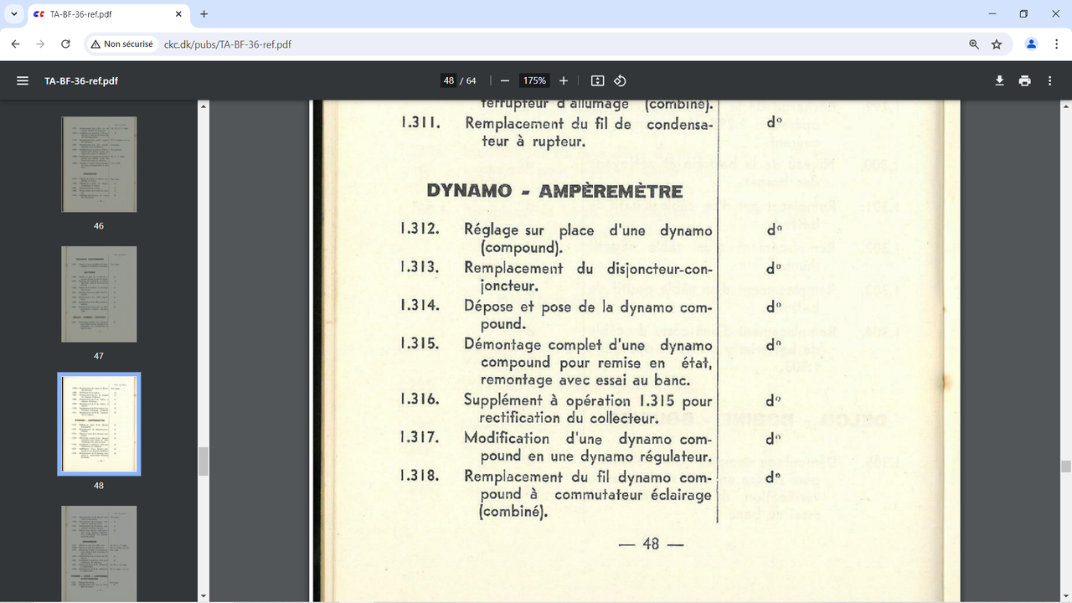This screenshot has height=603, width=1072.
Task: Bookmark this page with the star
Action: click(x=997, y=44)
